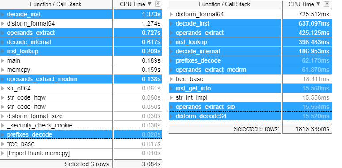This screenshot has width=342, height=168.
Task: Sort by right CPU Time descending arrow
Action: pyautogui.click(x=318, y=4)
